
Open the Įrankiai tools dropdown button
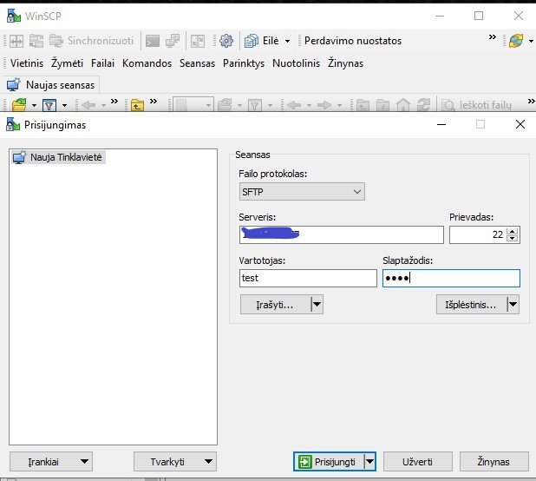tap(51, 462)
